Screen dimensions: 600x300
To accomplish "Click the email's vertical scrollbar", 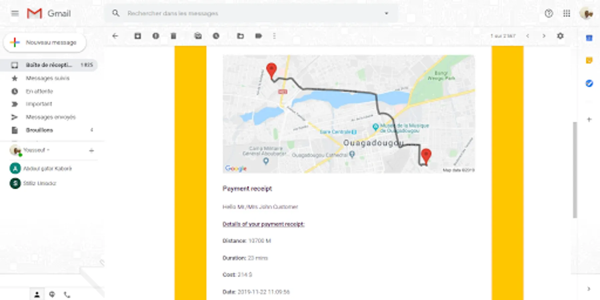I will pyautogui.click(x=575, y=170).
